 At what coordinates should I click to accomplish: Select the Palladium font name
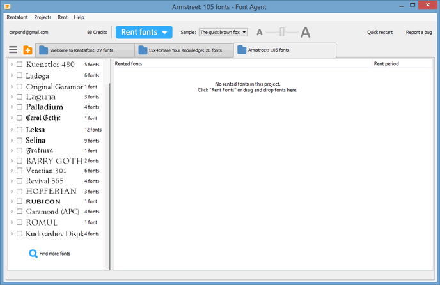44,107
